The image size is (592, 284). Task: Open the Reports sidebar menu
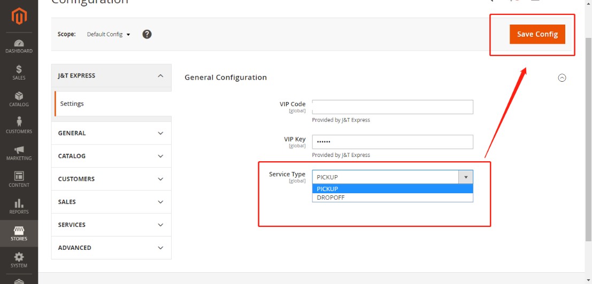point(19,207)
